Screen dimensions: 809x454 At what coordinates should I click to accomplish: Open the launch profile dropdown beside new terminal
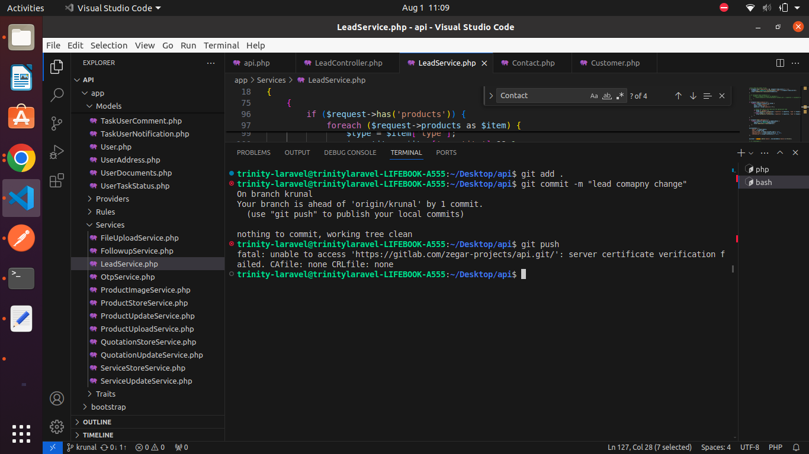coord(750,153)
